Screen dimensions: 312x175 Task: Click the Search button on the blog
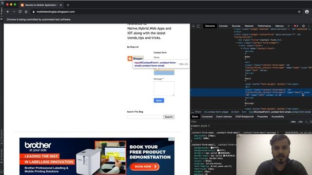[169, 117]
